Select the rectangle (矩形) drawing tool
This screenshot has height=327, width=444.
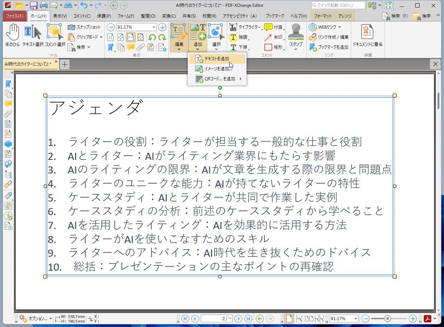[x=274, y=47]
